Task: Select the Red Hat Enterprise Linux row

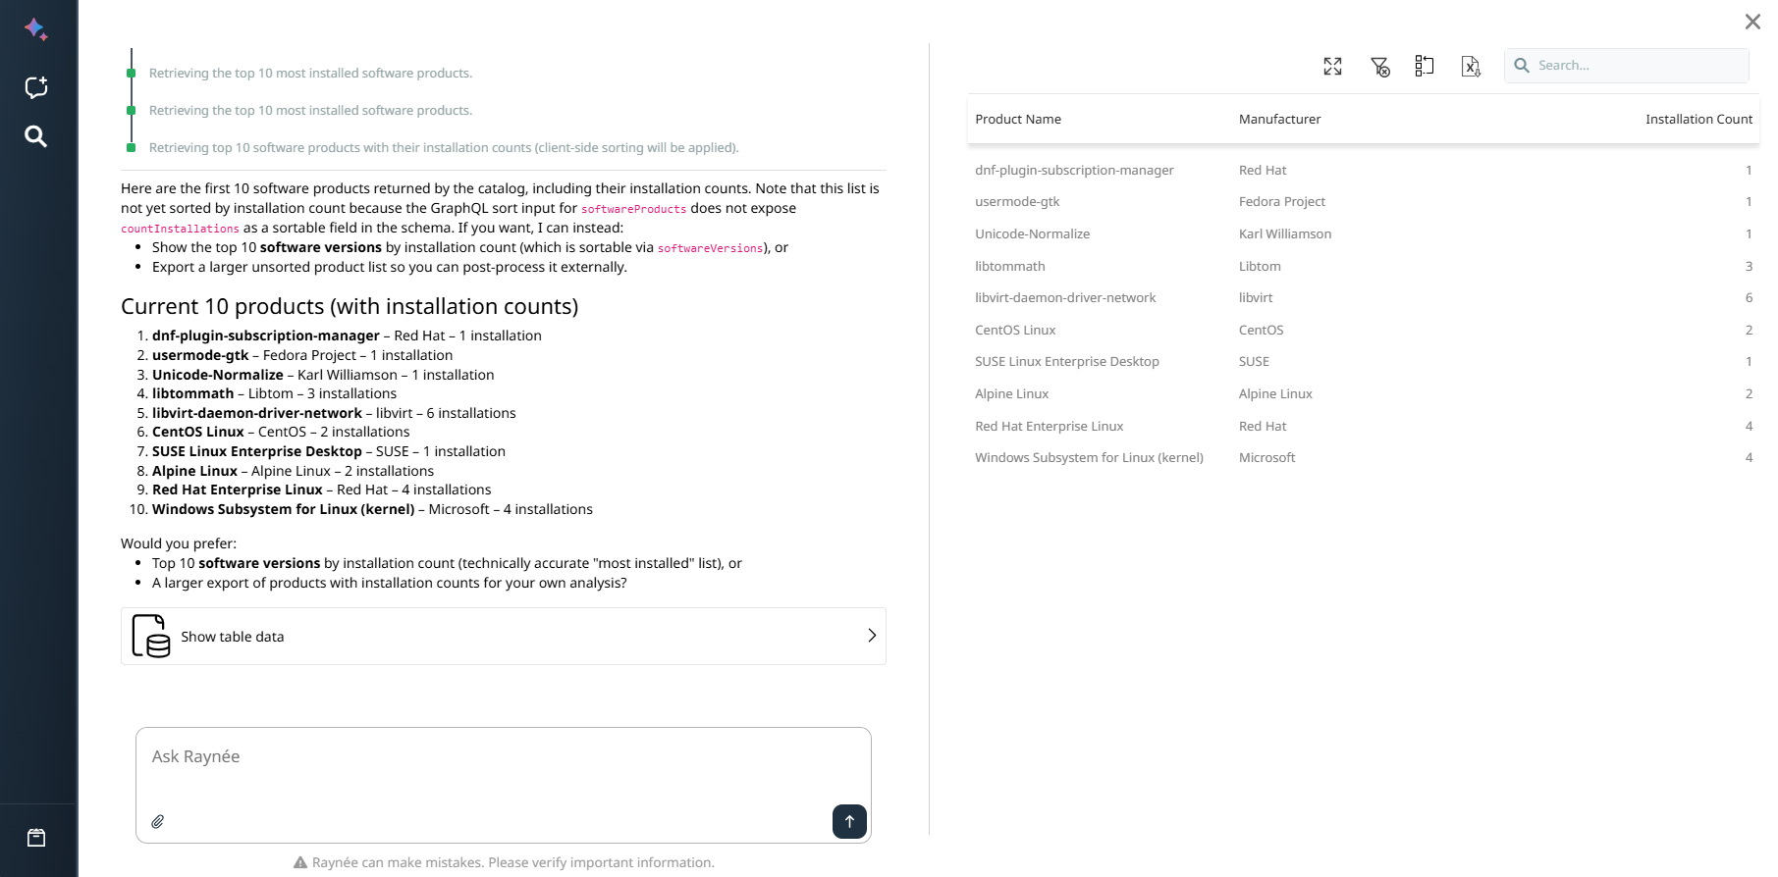Action: (1049, 426)
